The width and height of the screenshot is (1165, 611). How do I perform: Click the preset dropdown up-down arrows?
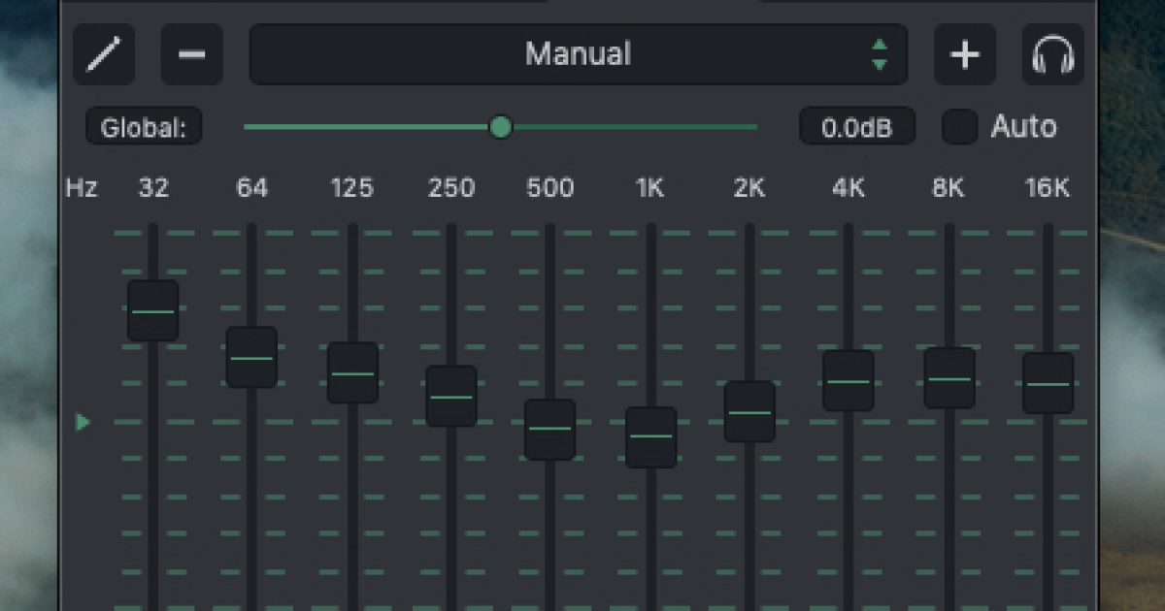(880, 54)
